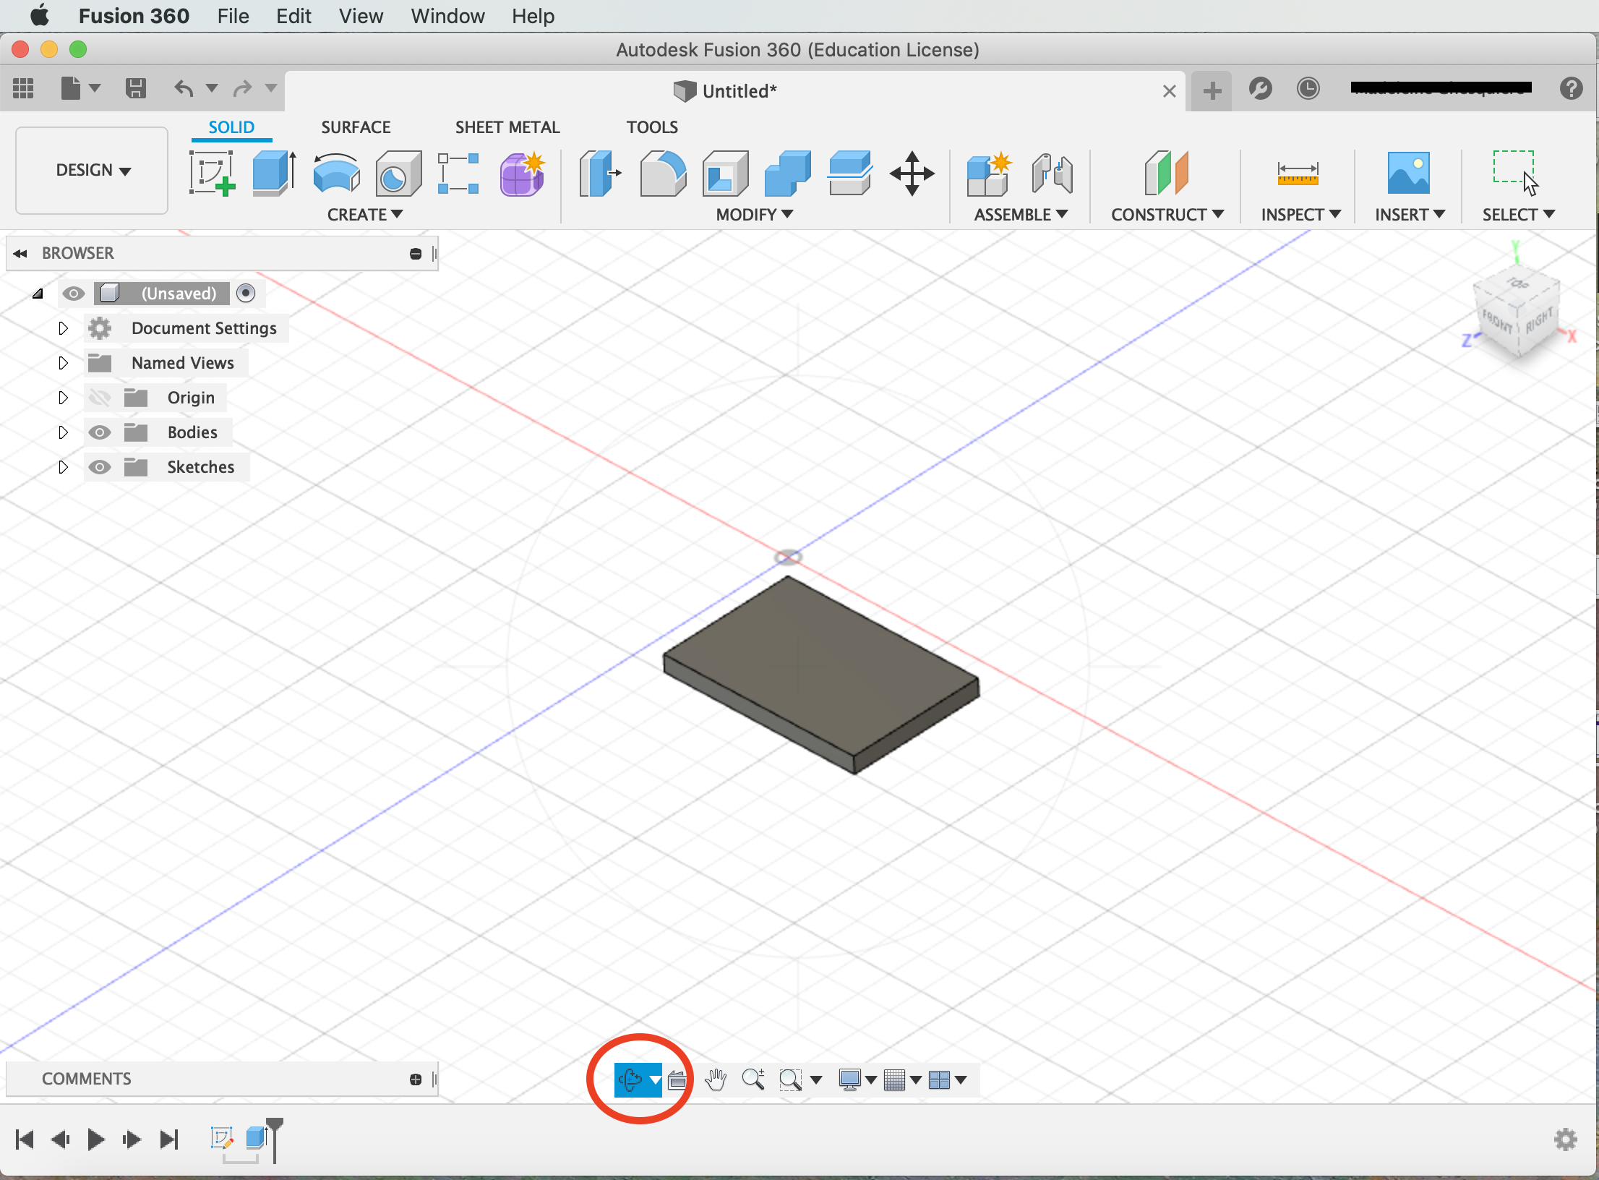Open the Job Status clock icon
1599x1180 pixels.
coord(1308,88)
